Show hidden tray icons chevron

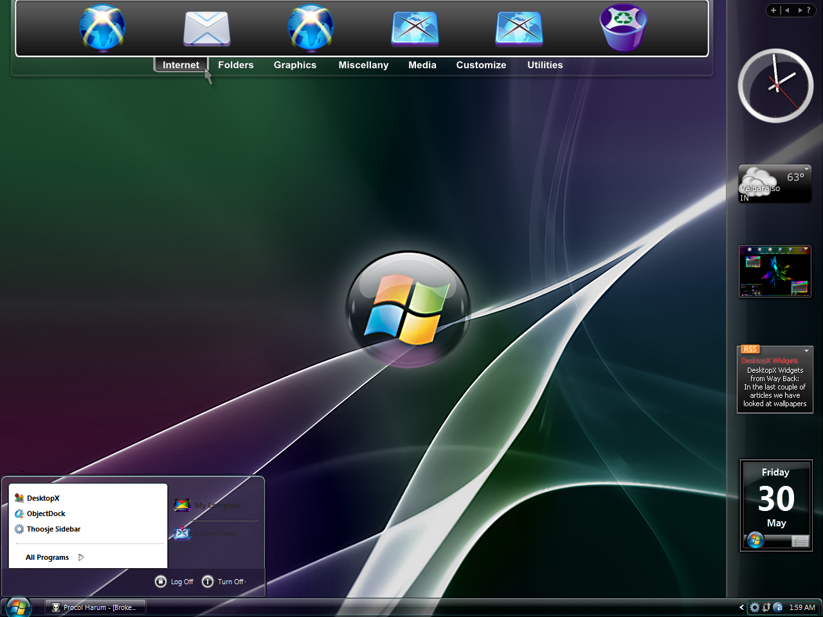(741, 607)
